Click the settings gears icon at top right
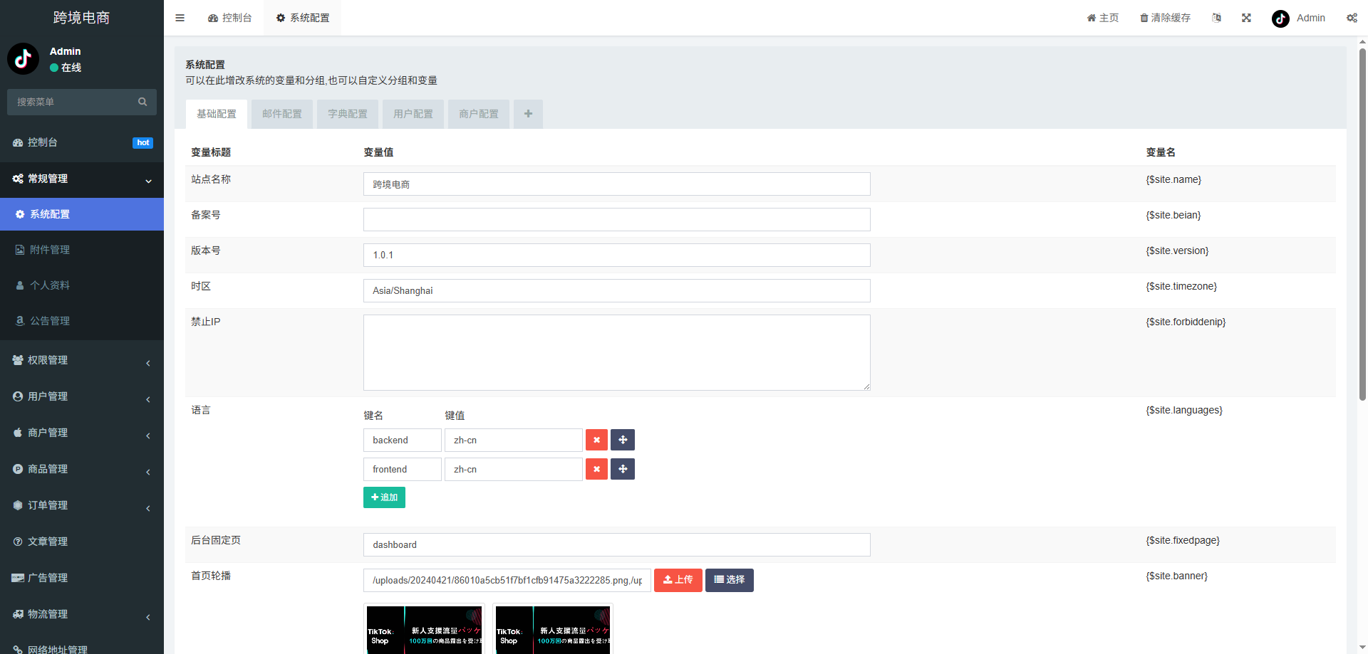 1352,18
